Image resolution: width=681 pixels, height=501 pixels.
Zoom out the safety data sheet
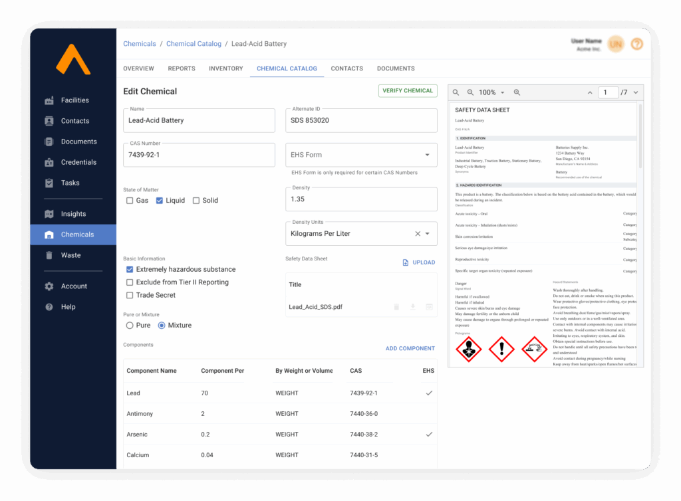(x=470, y=92)
